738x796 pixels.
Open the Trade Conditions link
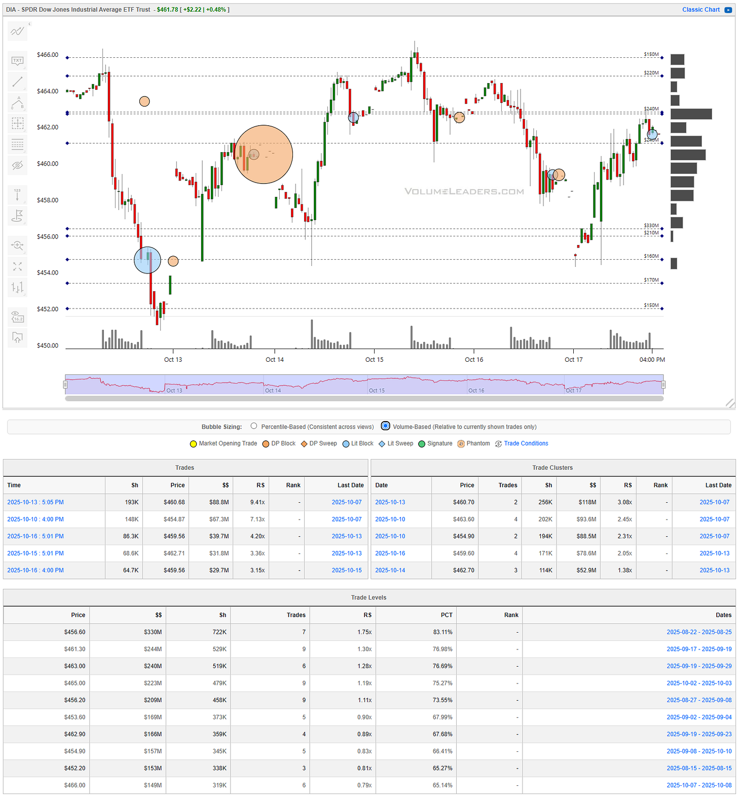(526, 443)
